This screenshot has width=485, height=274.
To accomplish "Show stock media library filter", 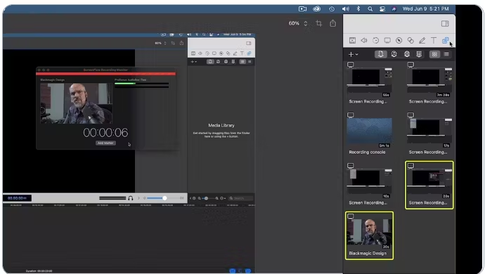I will [419, 54].
